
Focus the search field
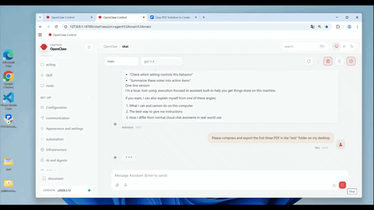point(304,46)
